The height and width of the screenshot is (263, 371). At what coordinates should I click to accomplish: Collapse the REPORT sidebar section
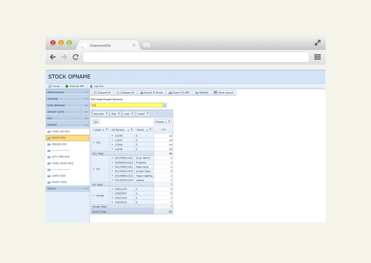click(x=68, y=125)
